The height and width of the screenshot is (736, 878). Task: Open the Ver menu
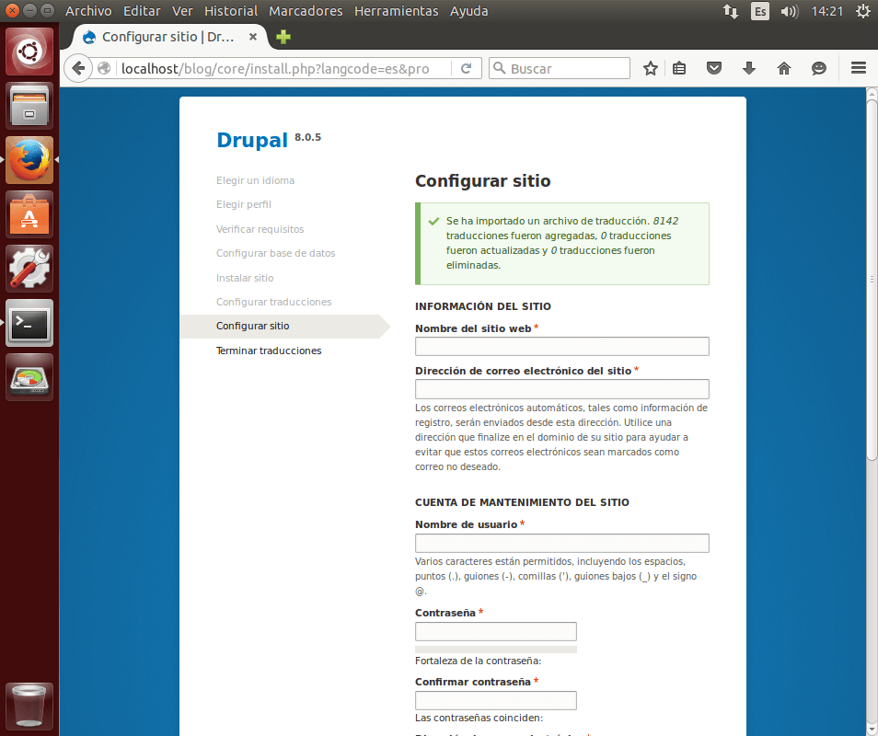[x=182, y=11]
